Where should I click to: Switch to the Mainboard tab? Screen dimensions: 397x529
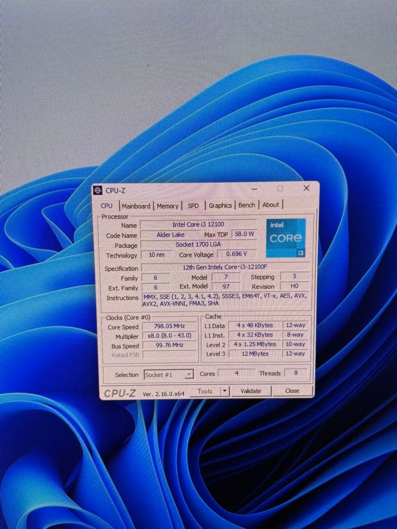click(136, 206)
